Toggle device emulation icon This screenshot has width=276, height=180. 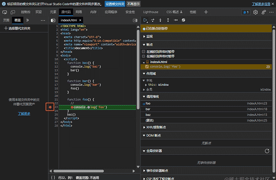pyautogui.click(x=13, y=12)
